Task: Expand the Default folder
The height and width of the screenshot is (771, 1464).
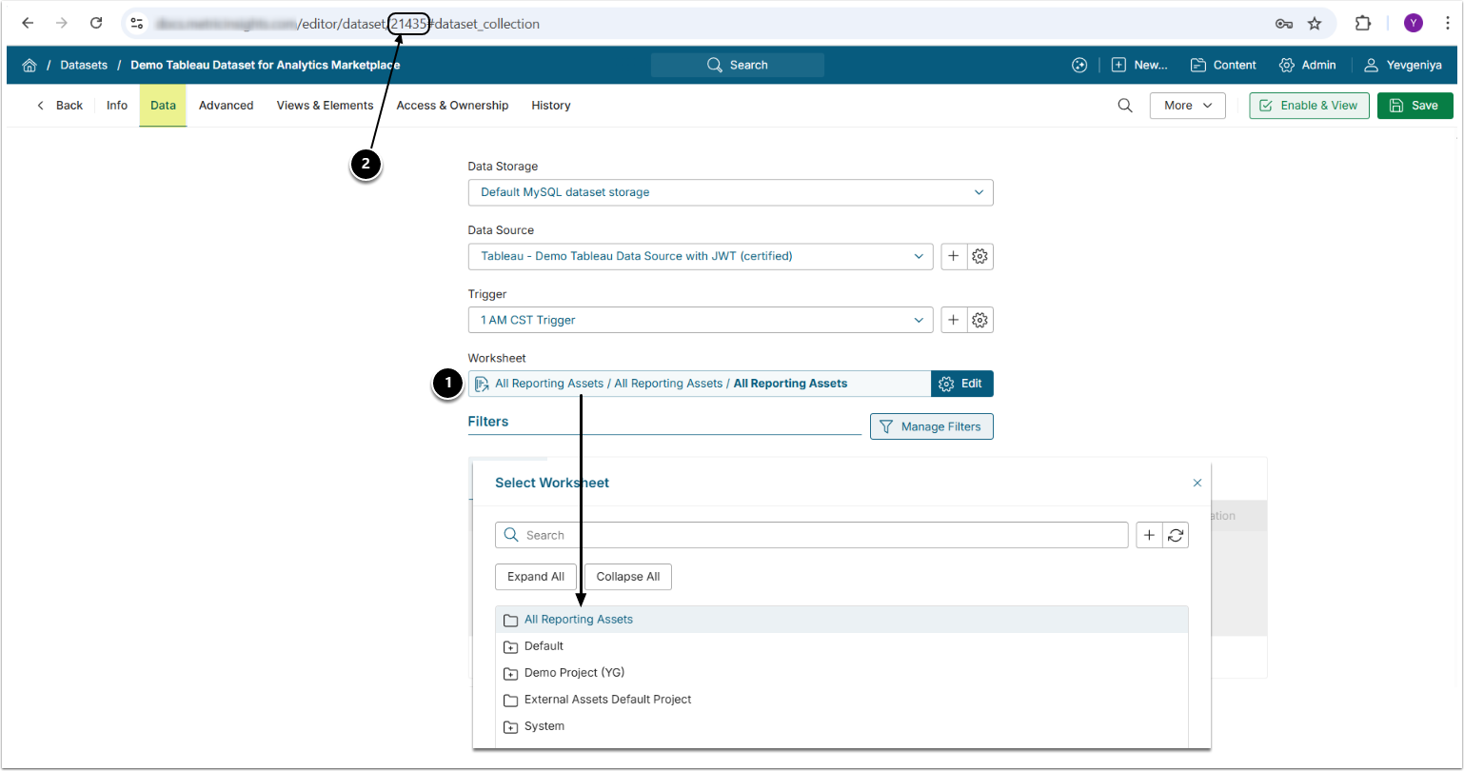Action: click(x=510, y=647)
